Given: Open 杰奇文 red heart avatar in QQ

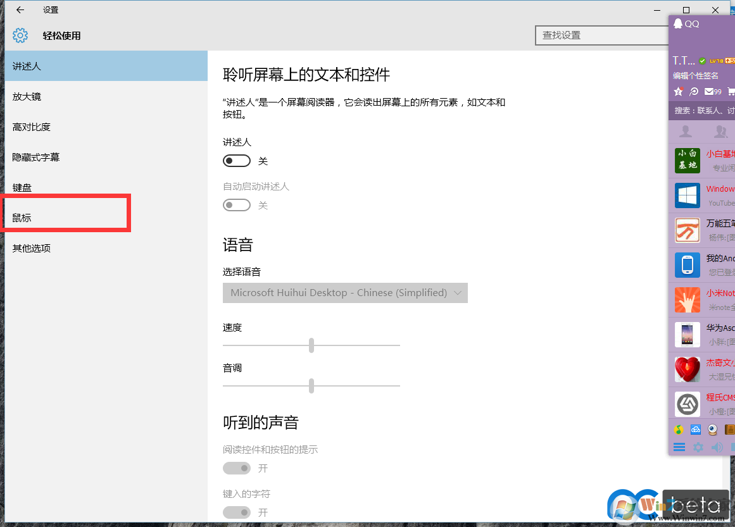Looking at the screenshot, I should [687, 369].
